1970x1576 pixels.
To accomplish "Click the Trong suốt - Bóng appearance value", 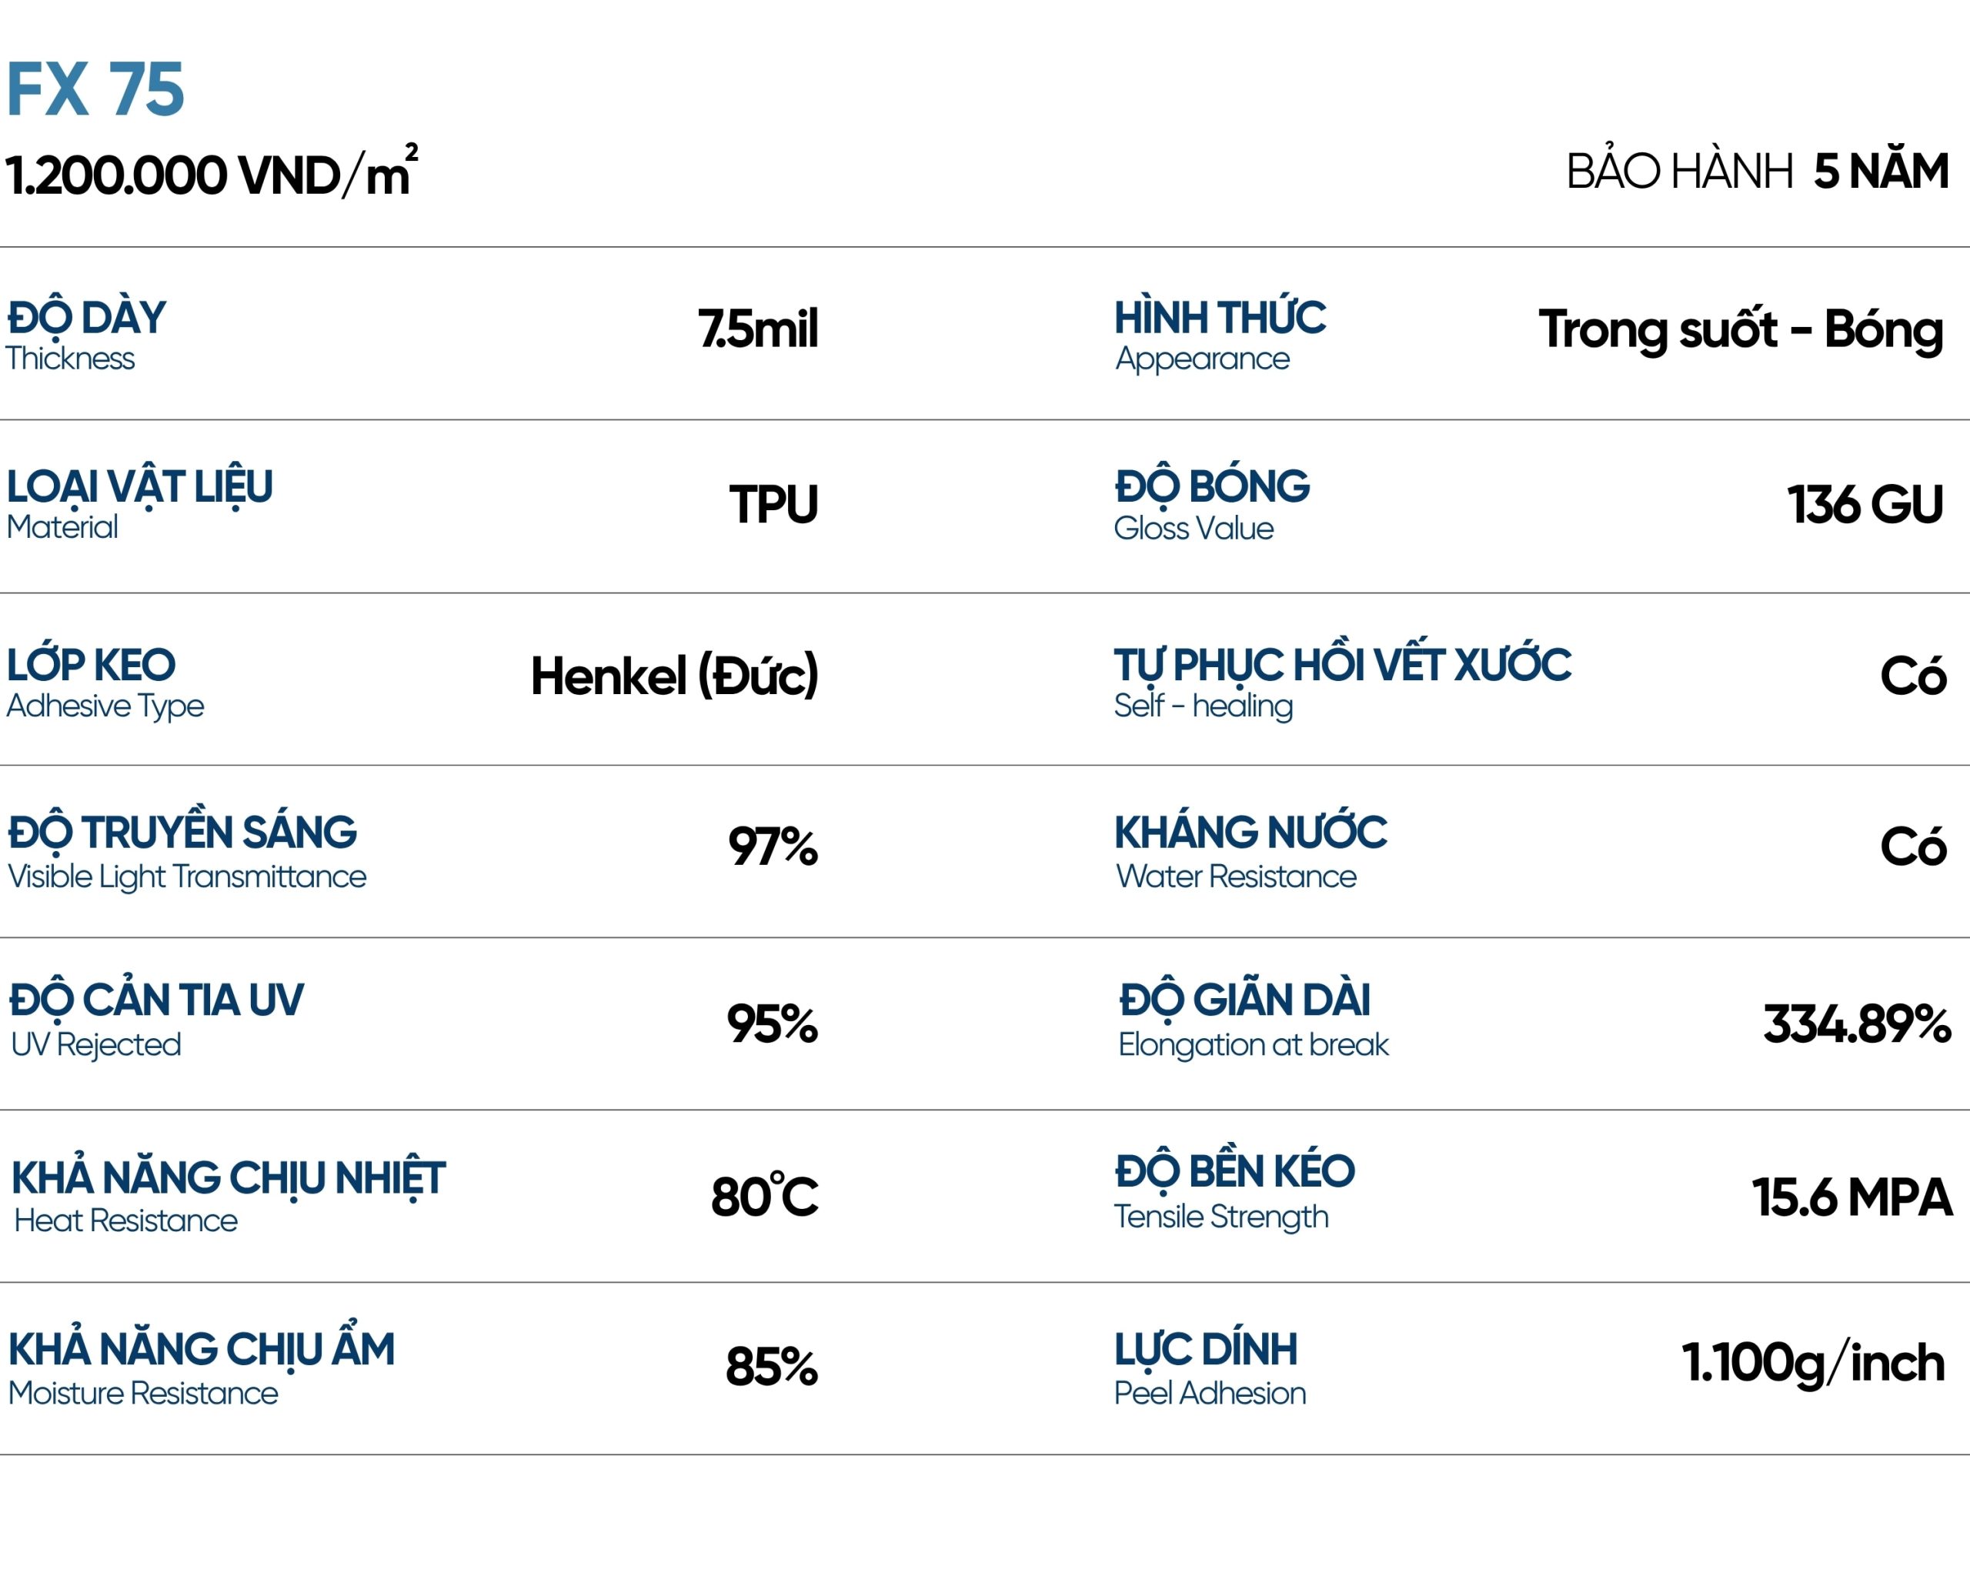I will pos(1740,330).
